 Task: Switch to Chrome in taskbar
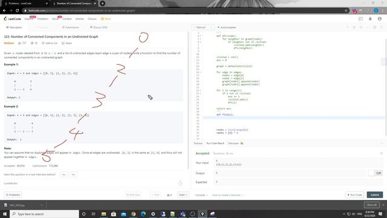(133, 214)
